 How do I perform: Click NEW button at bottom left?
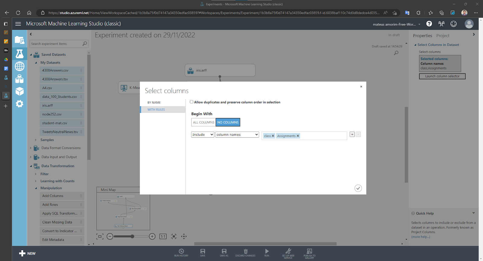tap(27, 253)
